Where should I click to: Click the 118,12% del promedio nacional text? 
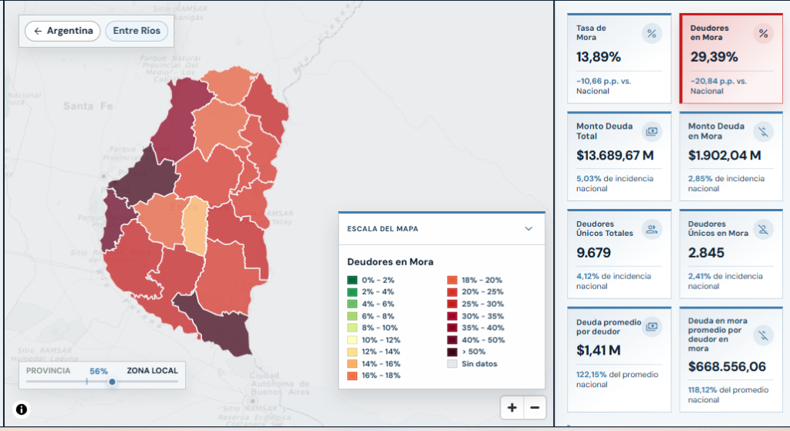(x=728, y=395)
